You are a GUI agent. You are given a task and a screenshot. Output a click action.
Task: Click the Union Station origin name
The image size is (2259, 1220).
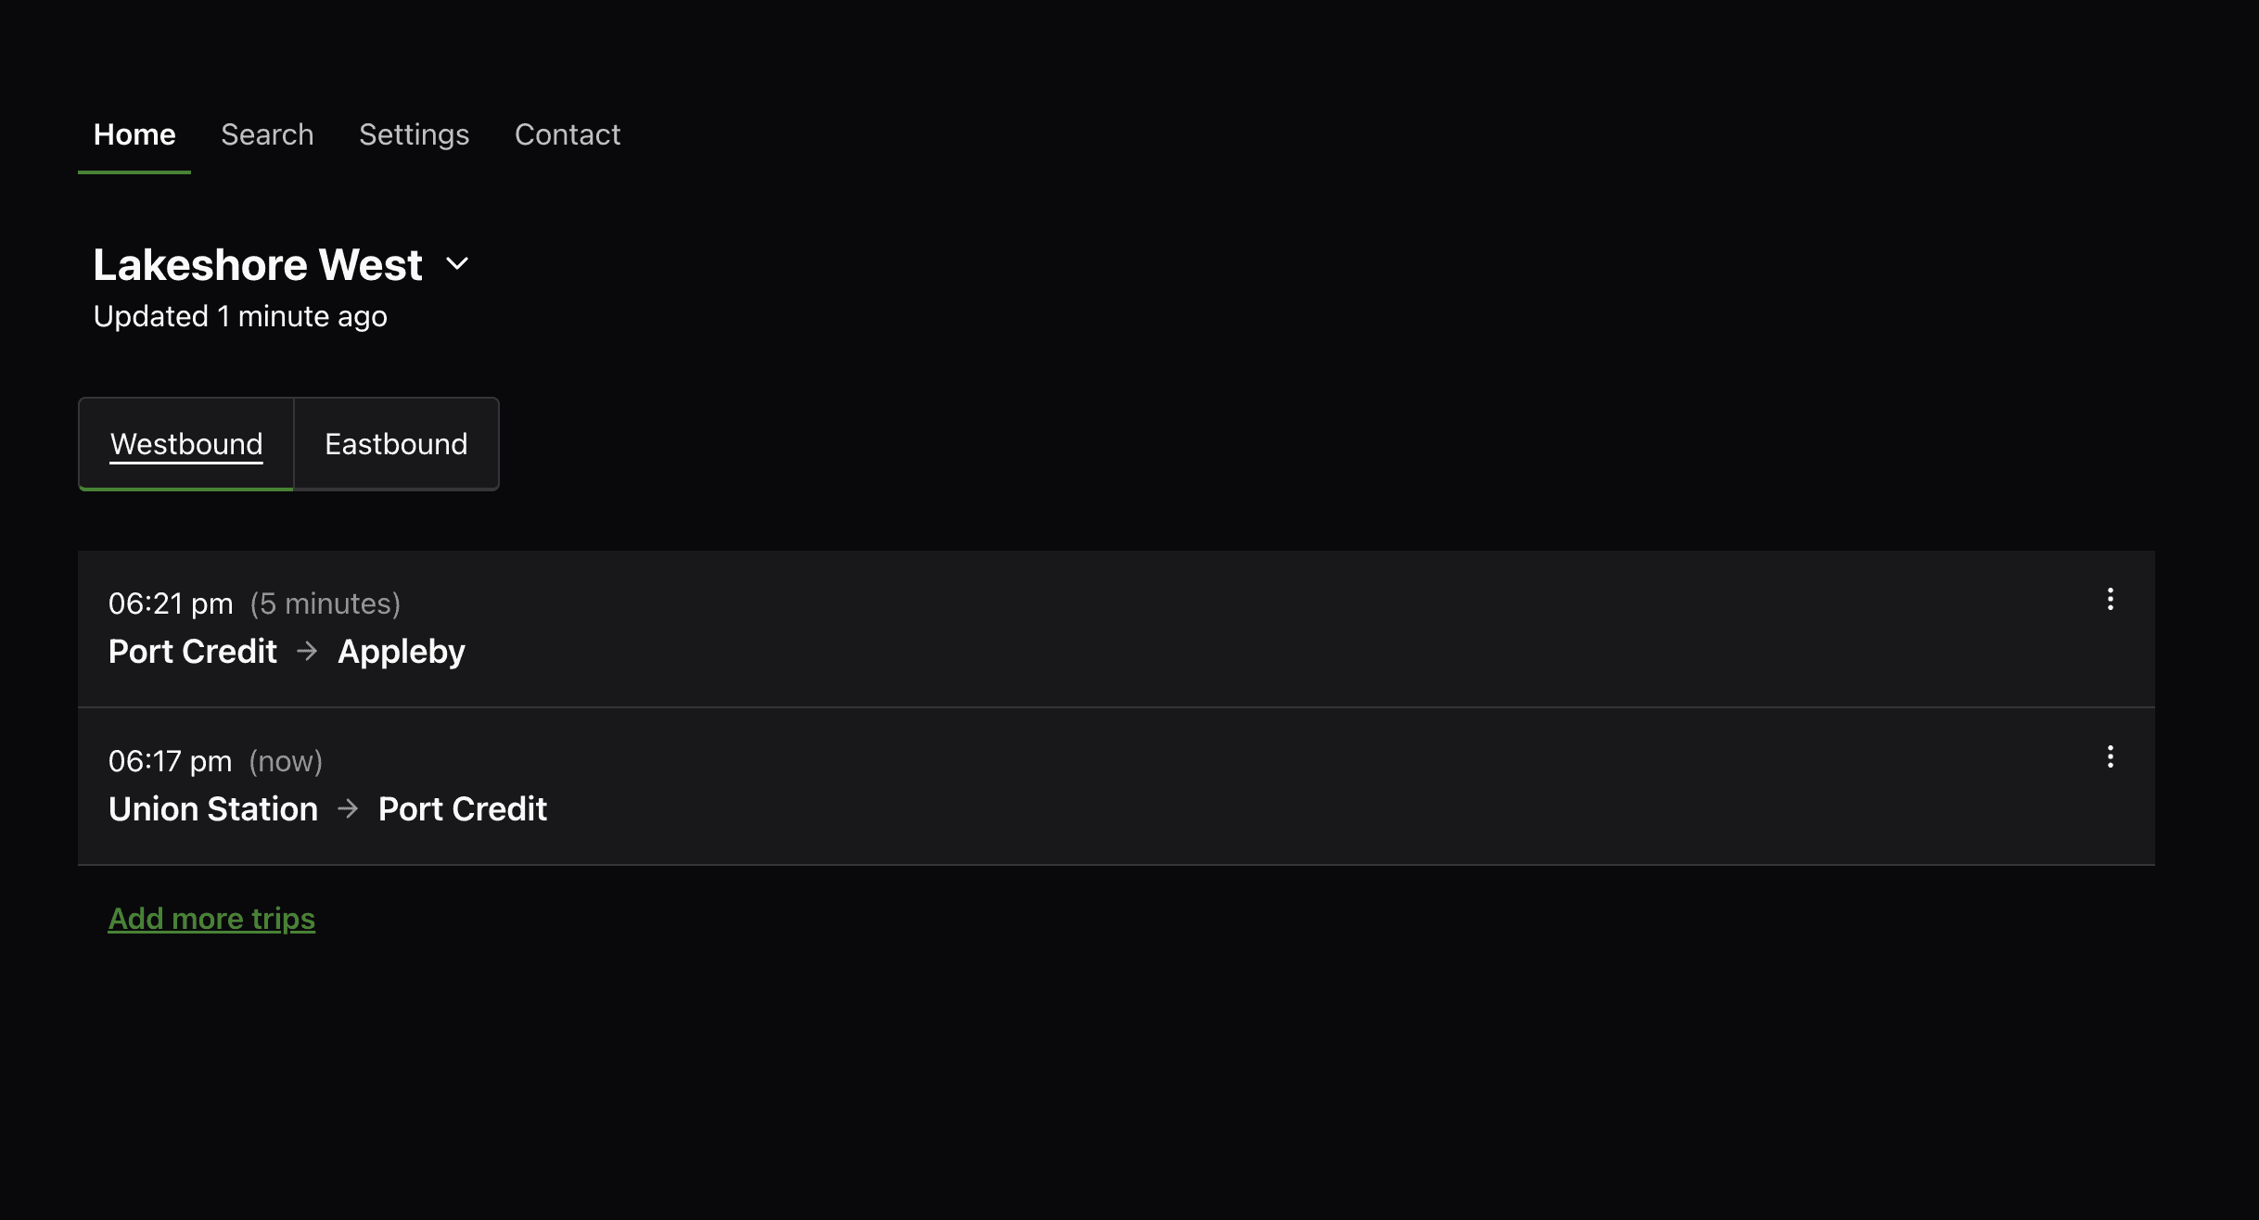213,809
